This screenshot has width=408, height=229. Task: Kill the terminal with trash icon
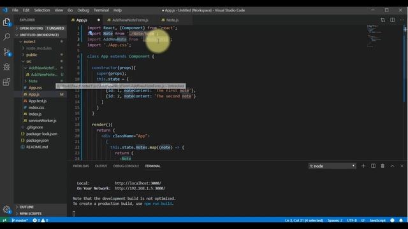click(x=382, y=166)
